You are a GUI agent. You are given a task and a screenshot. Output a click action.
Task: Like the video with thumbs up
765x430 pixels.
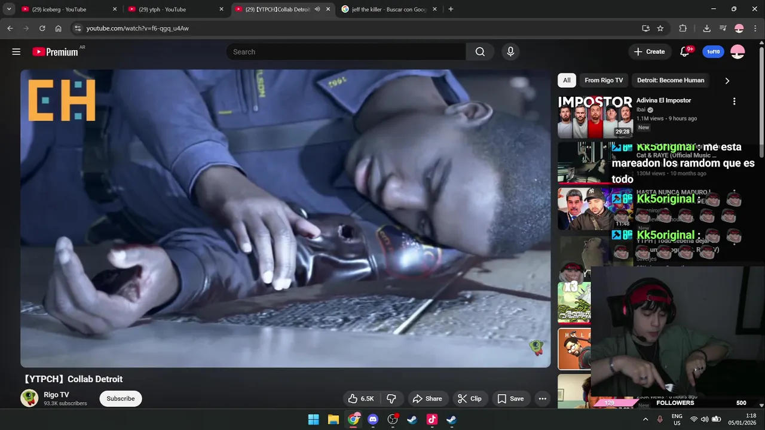click(x=361, y=398)
